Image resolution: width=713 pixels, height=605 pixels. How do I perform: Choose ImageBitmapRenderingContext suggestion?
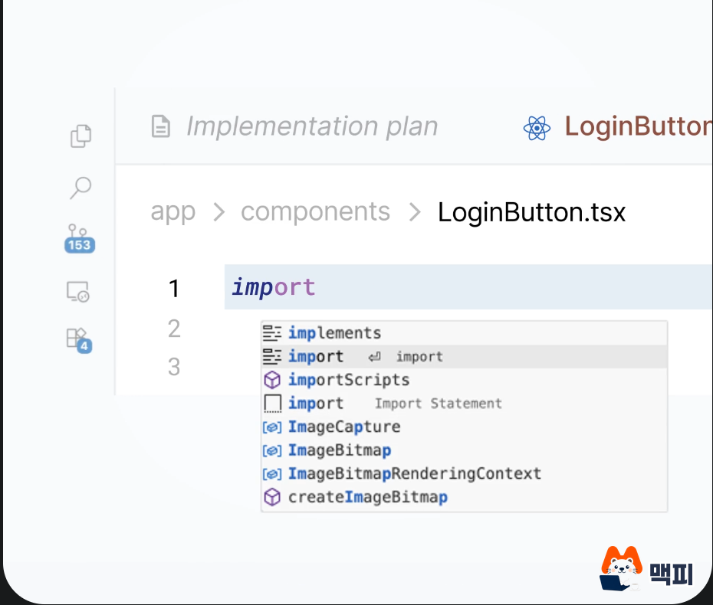pos(465,474)
